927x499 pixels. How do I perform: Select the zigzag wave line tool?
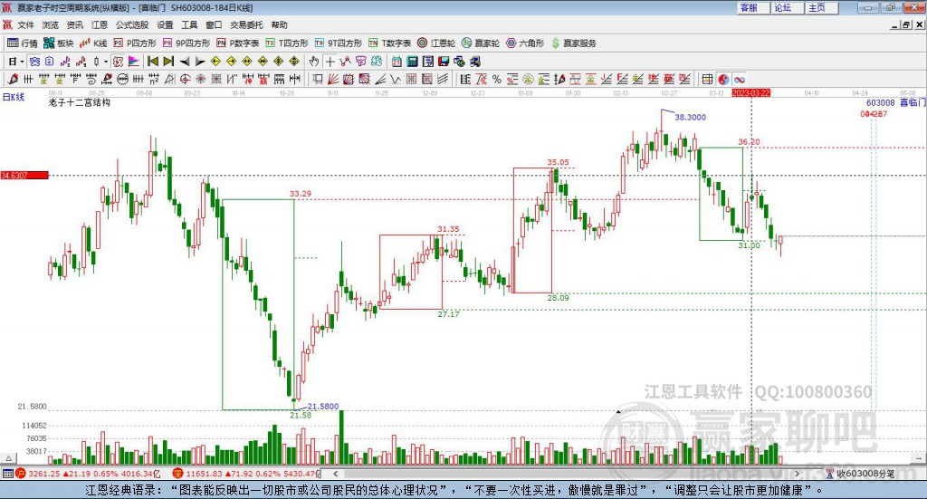(x=395, y=79)
